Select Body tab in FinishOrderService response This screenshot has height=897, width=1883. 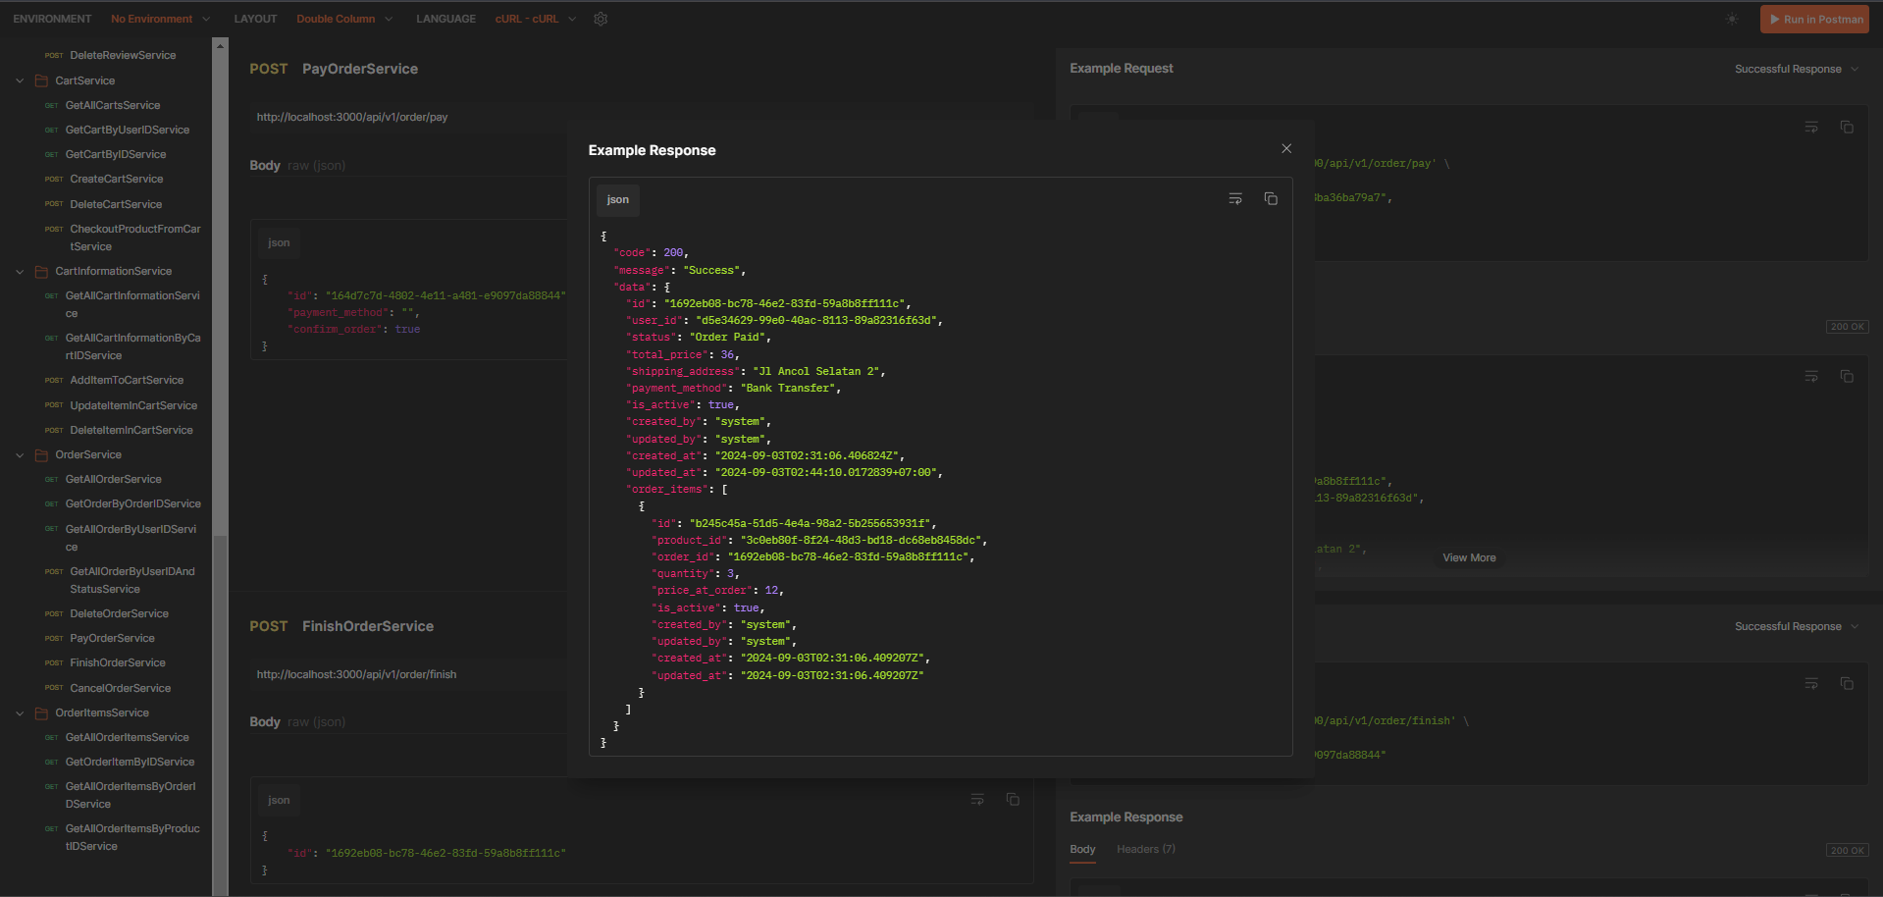coord(1082,850)
